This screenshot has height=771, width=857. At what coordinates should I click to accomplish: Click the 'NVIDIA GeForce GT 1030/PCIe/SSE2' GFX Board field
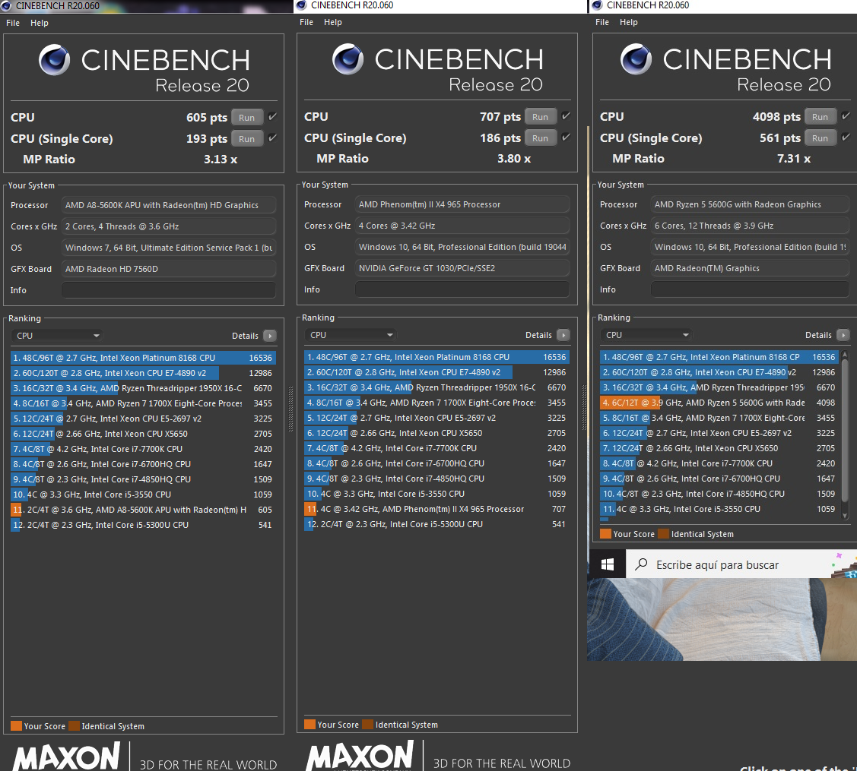(x=462, y=268)
